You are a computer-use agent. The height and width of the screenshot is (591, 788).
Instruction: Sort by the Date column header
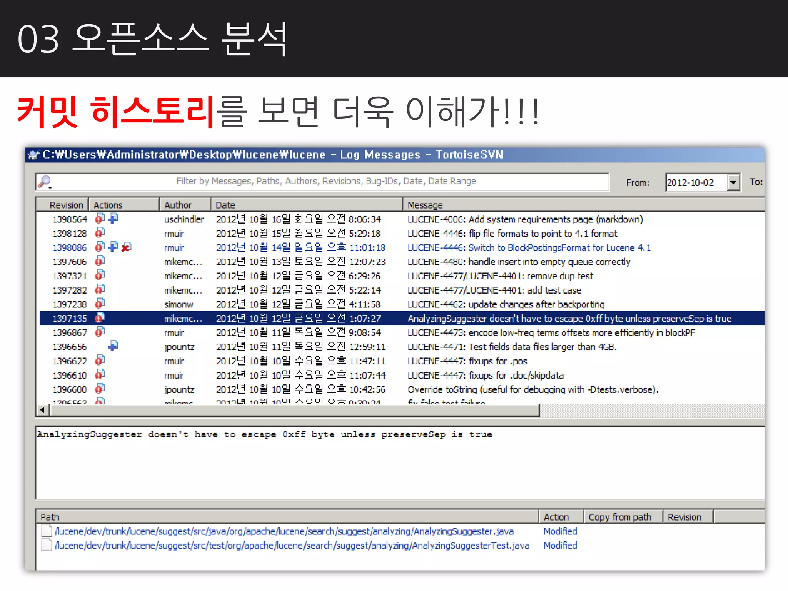pos(307,205)
